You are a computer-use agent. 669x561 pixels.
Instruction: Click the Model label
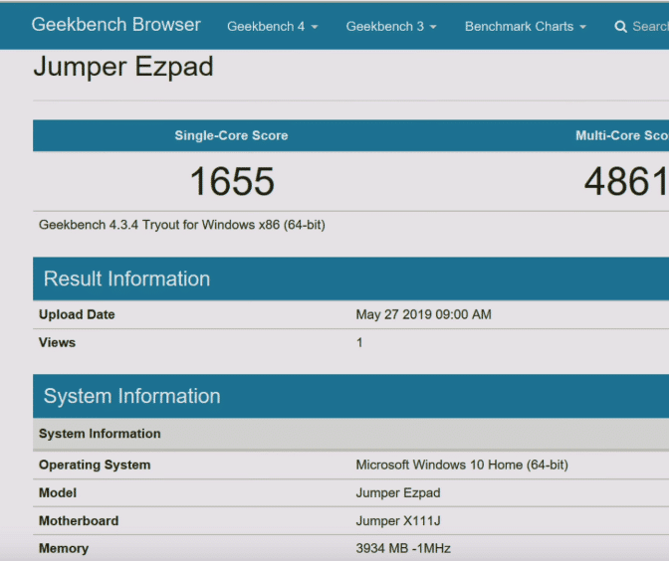click(58, 492)
